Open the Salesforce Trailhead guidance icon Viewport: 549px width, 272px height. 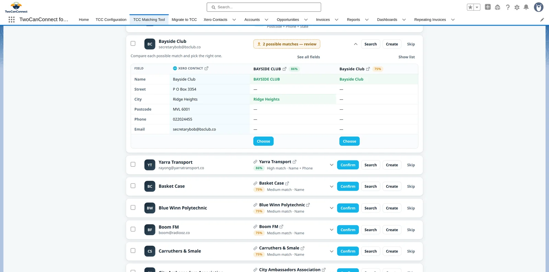498,7
